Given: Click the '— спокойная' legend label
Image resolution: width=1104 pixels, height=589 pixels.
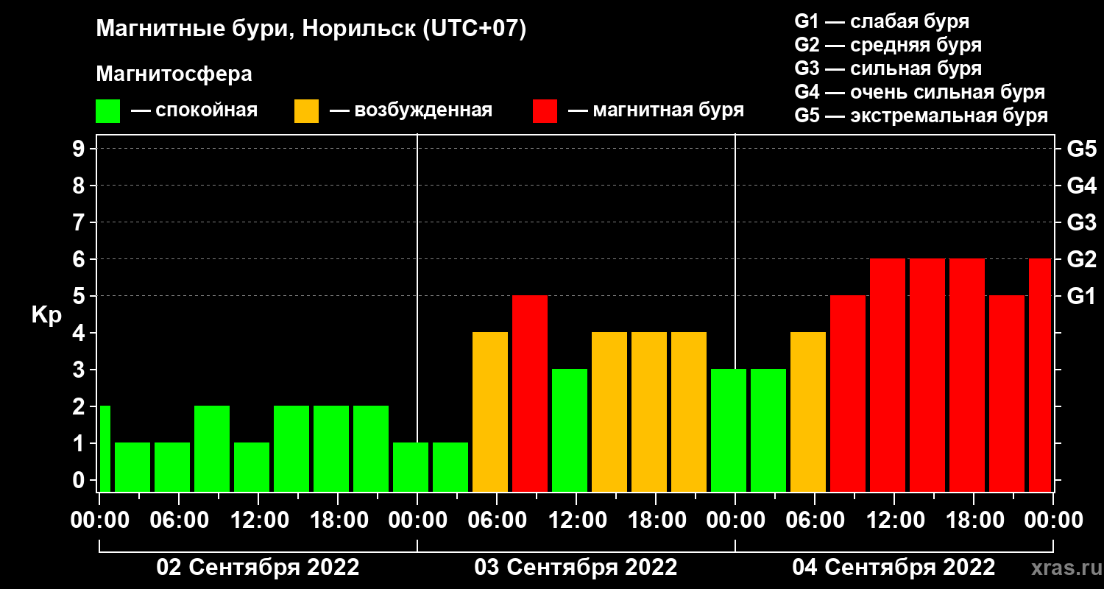Looking at the screenshot, I should pyautogui.click(x=194, y=110).
